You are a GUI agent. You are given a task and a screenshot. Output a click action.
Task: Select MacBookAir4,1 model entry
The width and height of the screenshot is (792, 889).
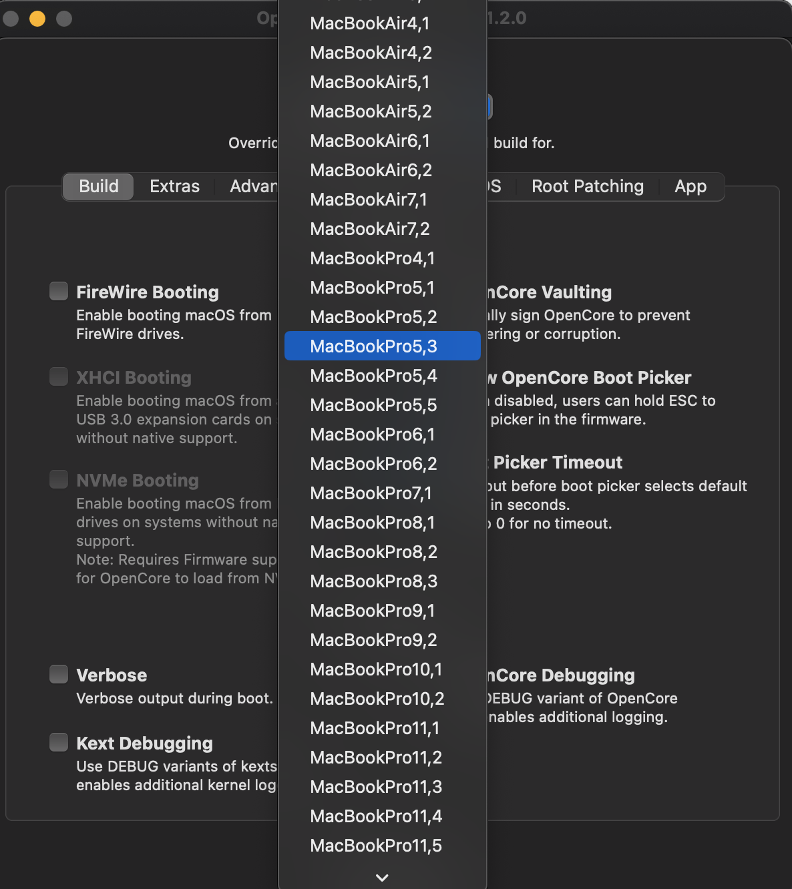(x=370, y=23)
